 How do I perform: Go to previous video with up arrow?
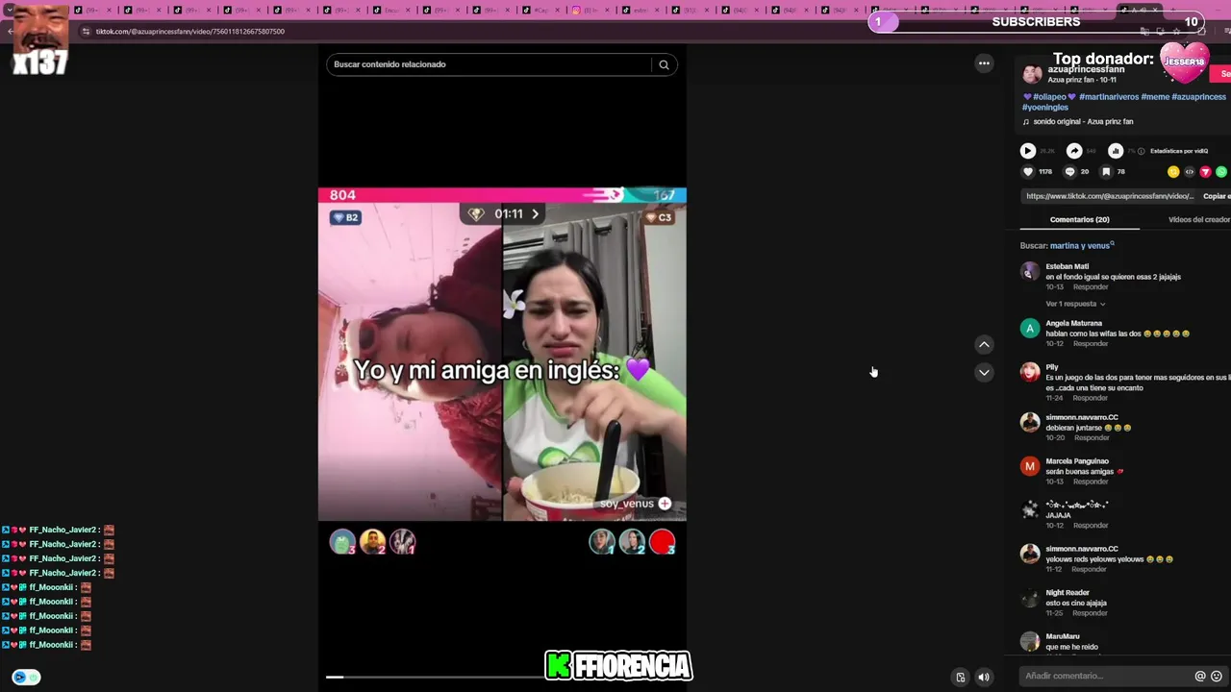984,344
